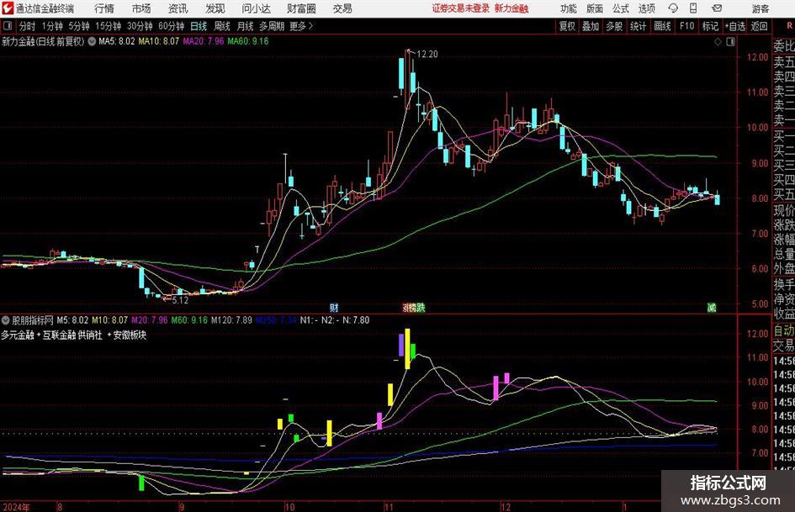Click the 多股 multi-stock button

pyautogui.click(x=614, y=26)
